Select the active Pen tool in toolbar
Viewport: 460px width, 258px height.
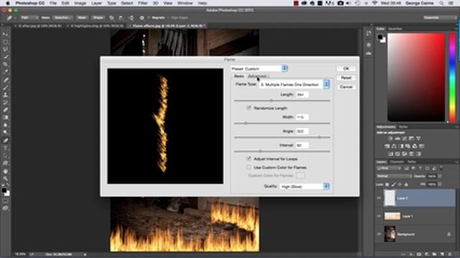(5, 140)
